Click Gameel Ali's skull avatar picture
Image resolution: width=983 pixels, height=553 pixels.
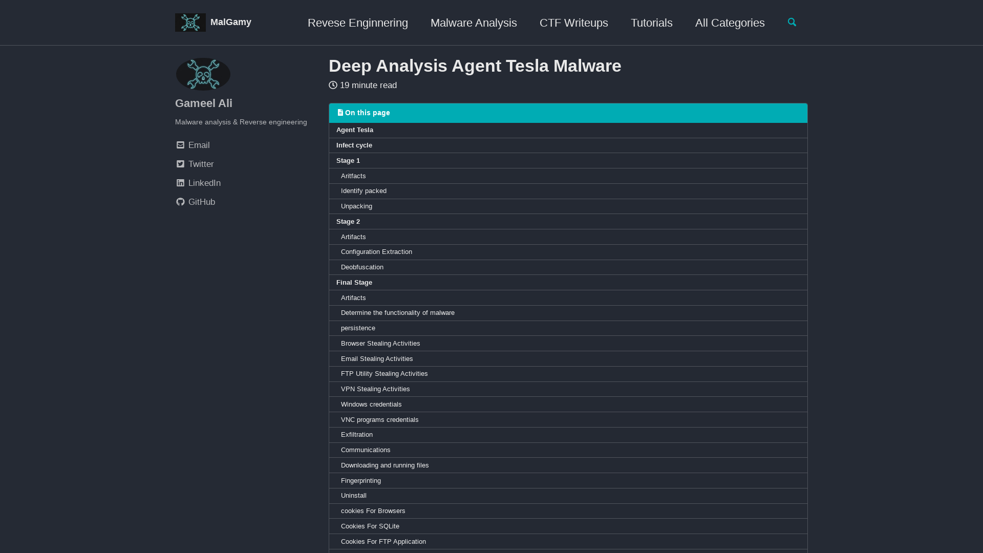[203, 74]
